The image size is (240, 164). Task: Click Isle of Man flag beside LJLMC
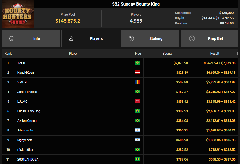pos(137,102)
